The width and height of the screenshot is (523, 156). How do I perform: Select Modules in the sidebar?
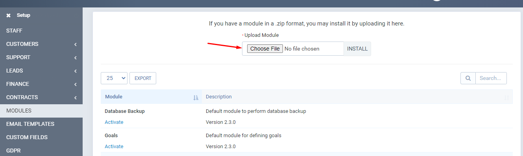click(x=41, y=111)
